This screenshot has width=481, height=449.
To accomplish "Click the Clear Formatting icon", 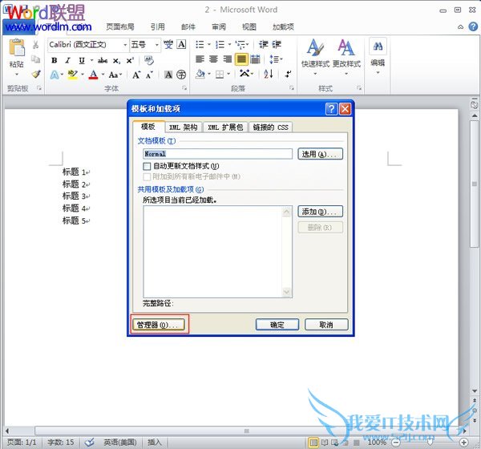I will [x=149, y=60].
